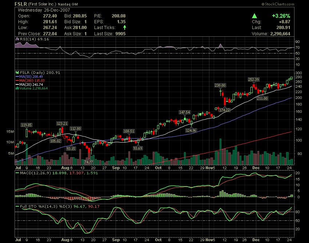Click the Low value 267.24
This screenshot has width=309, height=243.
pos(50,28)
